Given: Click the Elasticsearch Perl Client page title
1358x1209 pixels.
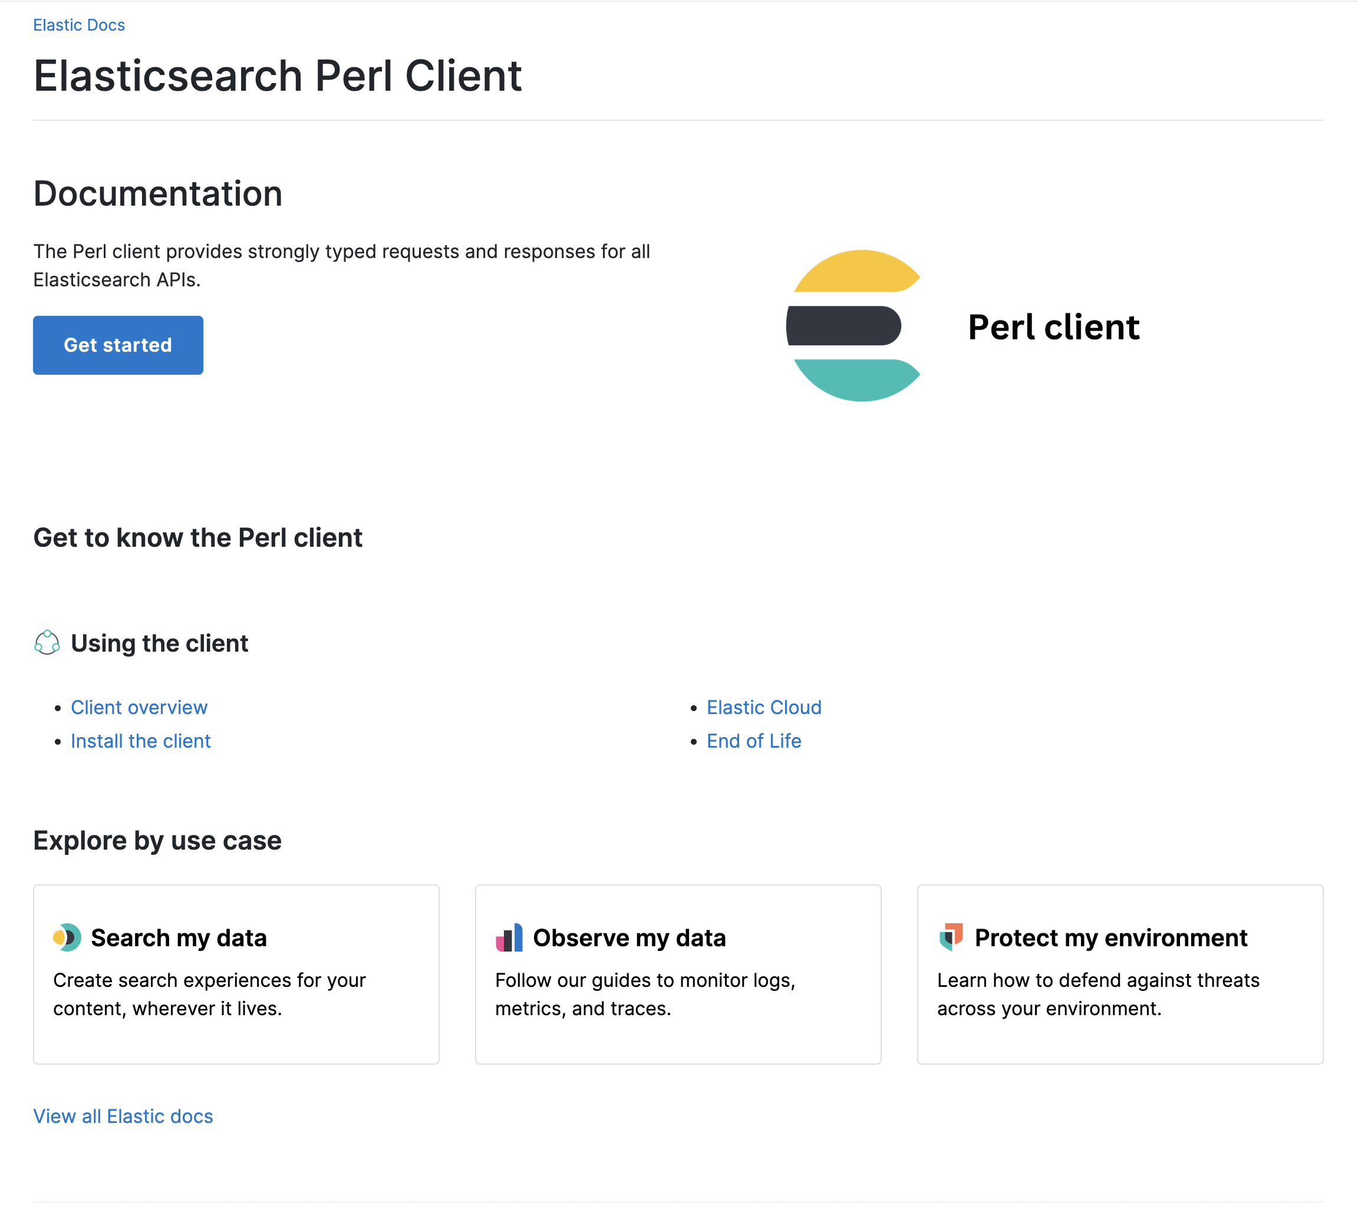Looking at the screenshot, I should point(277,76).
